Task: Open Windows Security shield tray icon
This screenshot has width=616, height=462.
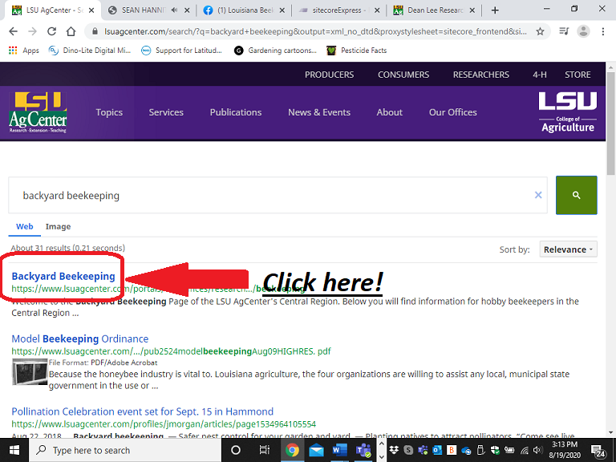Action: 495,450
